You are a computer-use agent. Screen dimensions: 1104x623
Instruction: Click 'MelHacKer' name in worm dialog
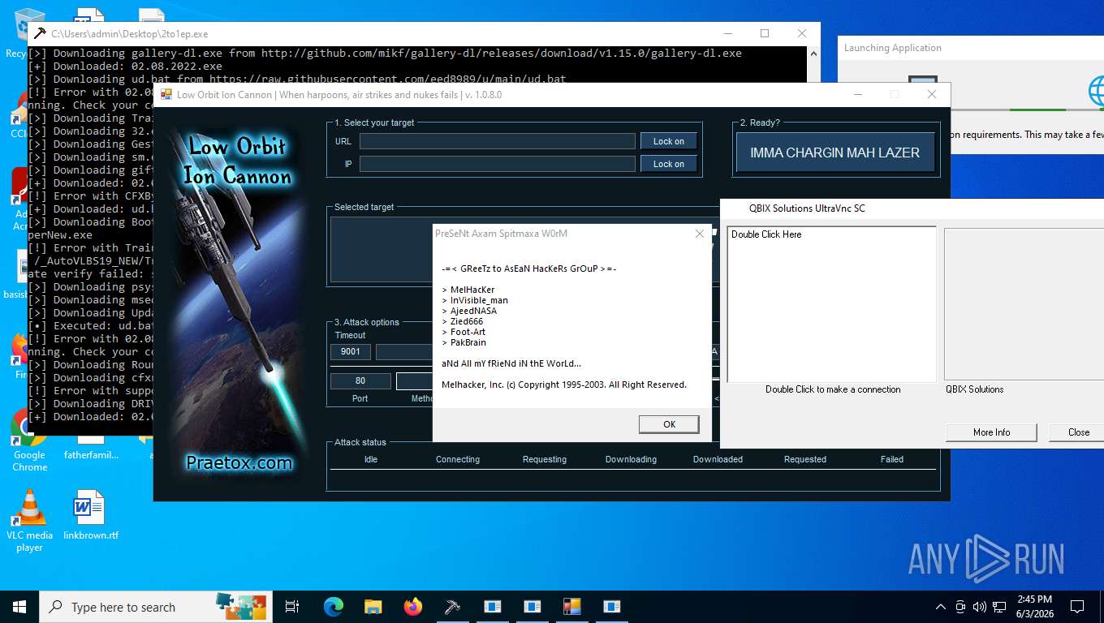[472, 290]
